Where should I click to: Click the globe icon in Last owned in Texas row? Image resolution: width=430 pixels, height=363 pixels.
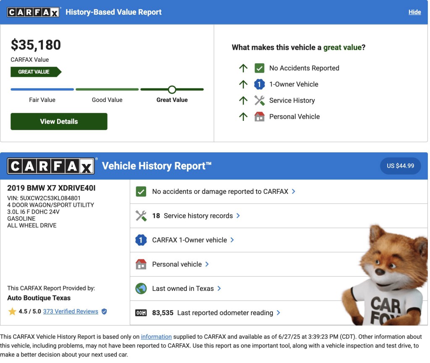click(x=141, y=288)
